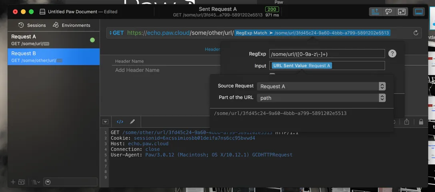Open the Part of the URL dropdown
Image resolution: width=435 pixels, height=192 pixels.
point(321,98)
